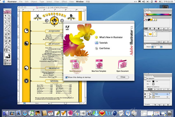This screenshot has height=117, width=175.
Task: Hide the Artwork layer eye icon
Action: (145, 97)
